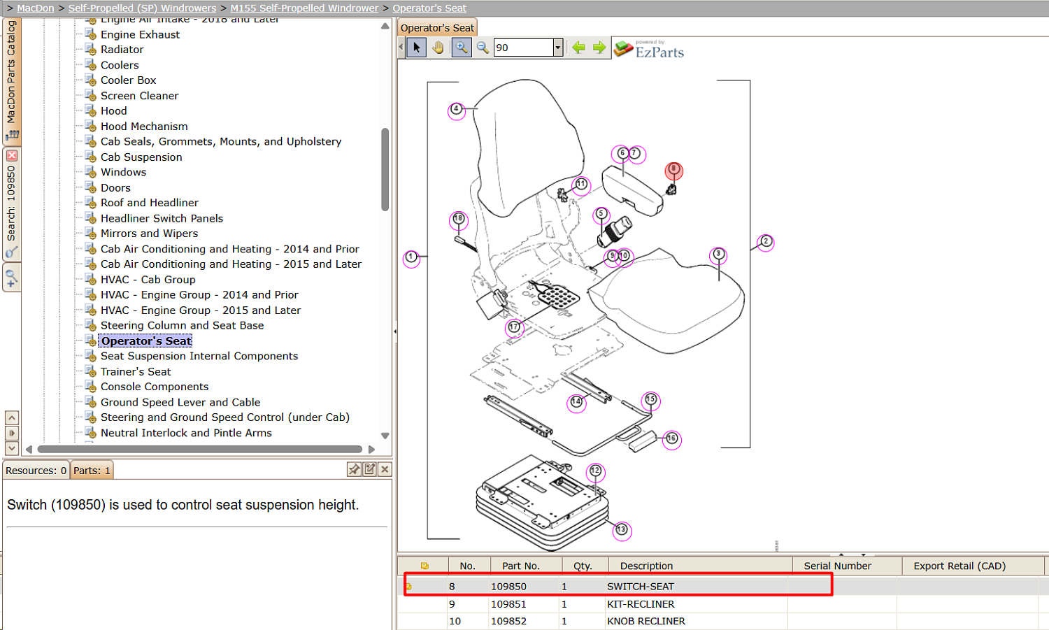1049x630 pixels.
Task: Sort by the Part No. column header
Action: [521, 566]
